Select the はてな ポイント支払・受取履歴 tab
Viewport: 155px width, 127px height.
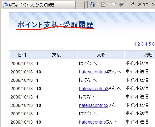pyautogui.click(x=39, y=5)
